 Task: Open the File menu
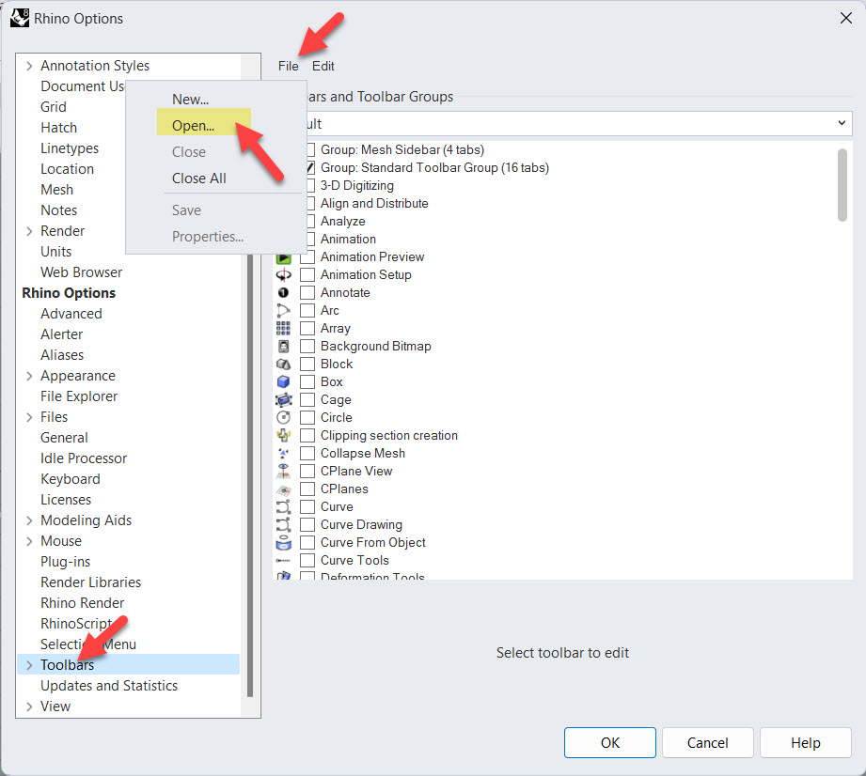[x=289, y=66]
